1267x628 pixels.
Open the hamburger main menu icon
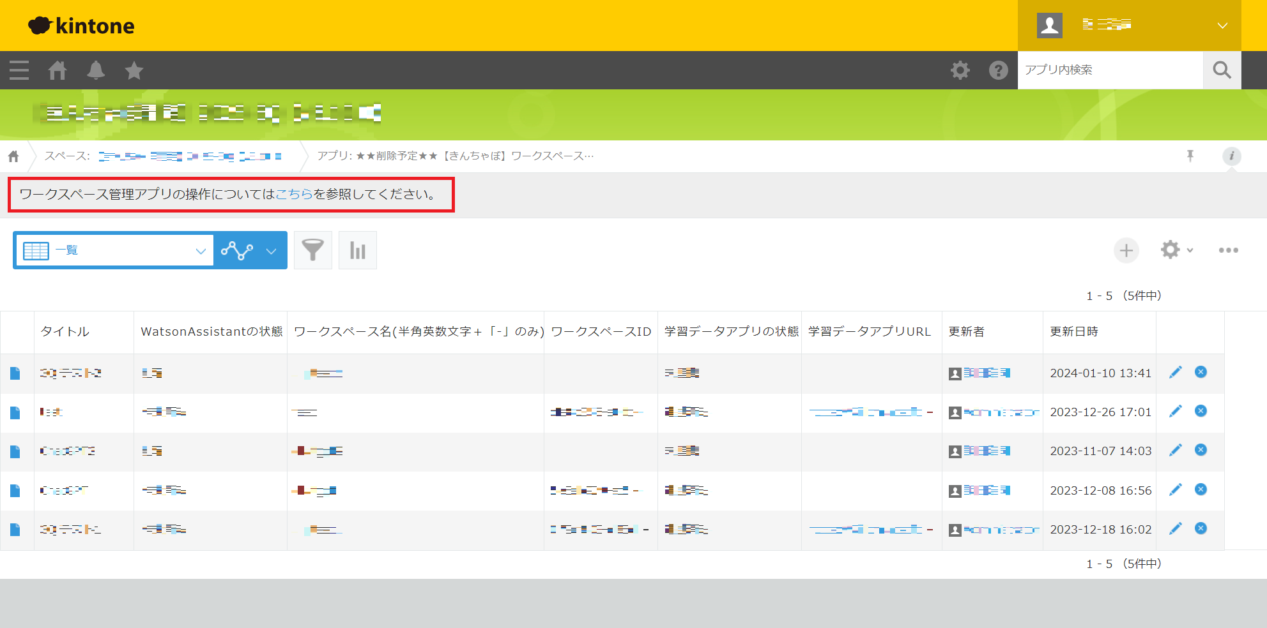[x=19, y=70]
